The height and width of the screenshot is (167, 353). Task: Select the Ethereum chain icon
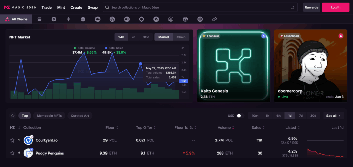[x=69, y=19]
